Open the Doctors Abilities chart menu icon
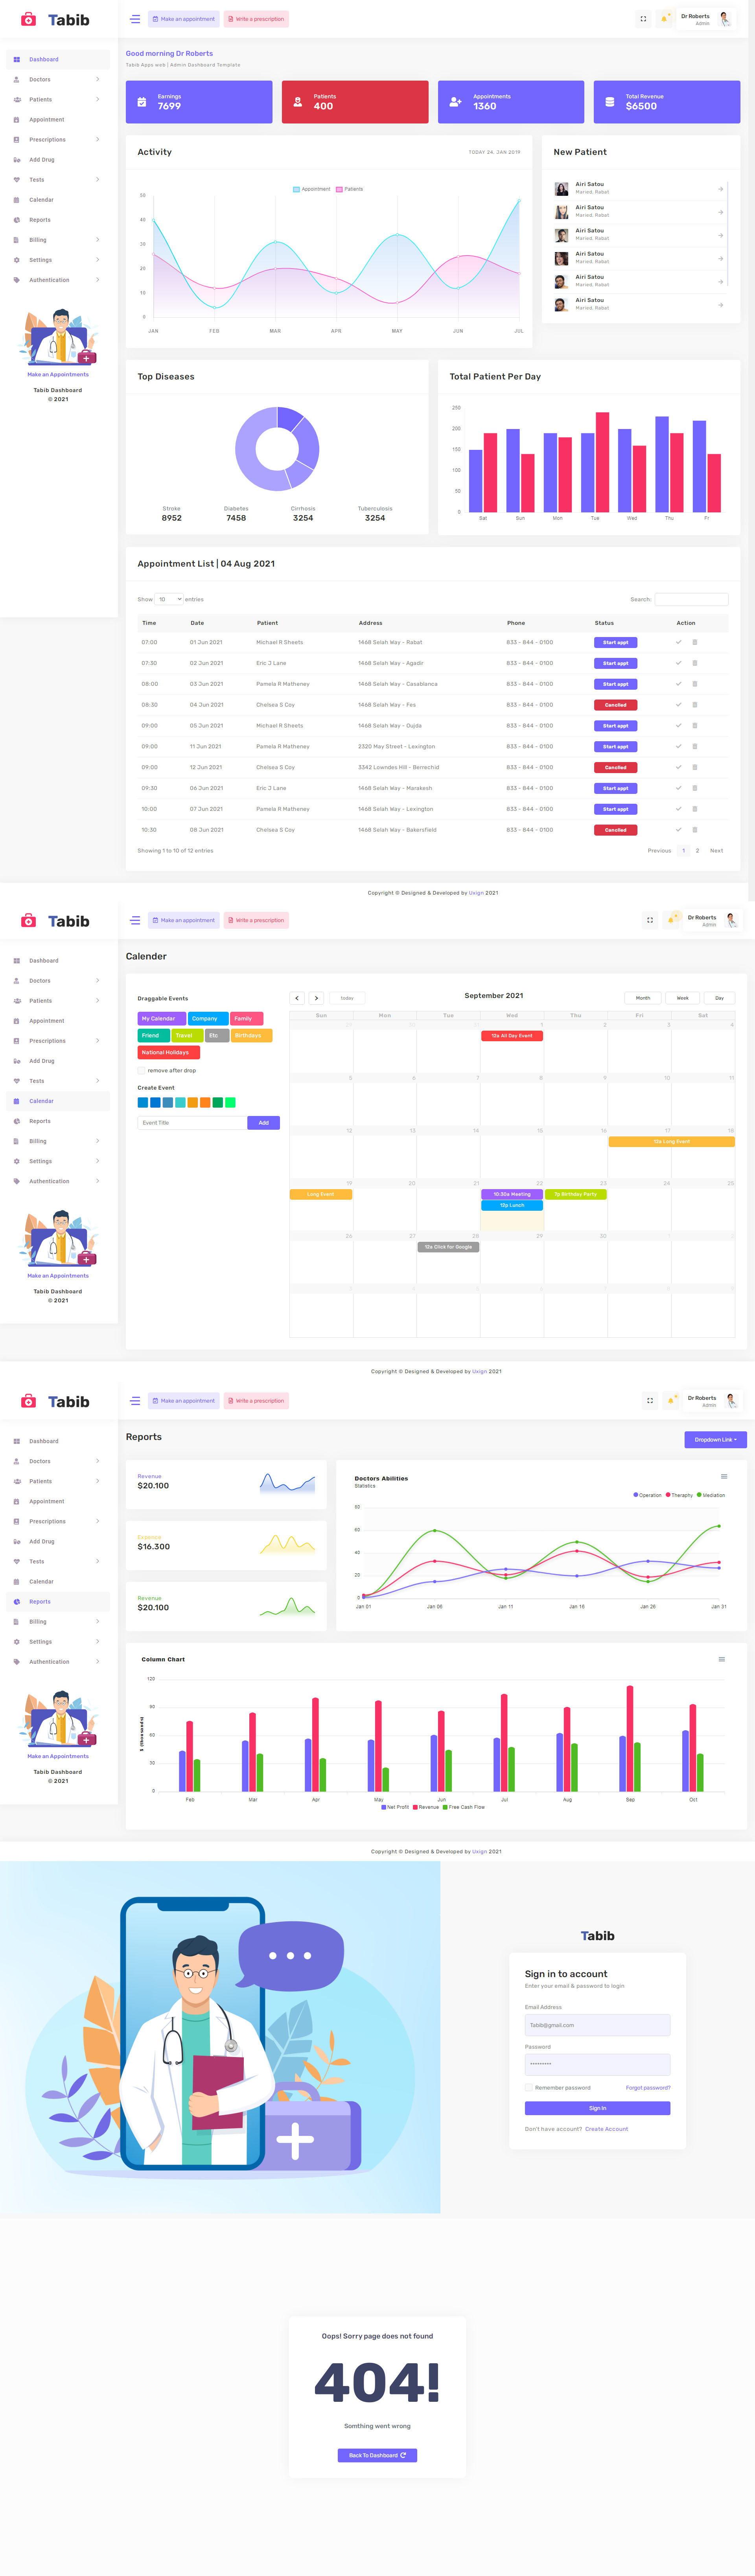 pos(724,1476)
